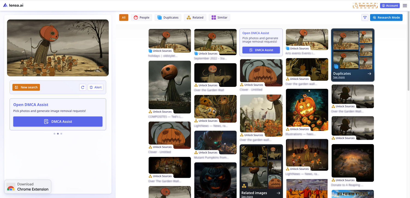Select the People filter tab
This screenshot has width=410, height=198.
pyautogui.click(x=141, y=17)
